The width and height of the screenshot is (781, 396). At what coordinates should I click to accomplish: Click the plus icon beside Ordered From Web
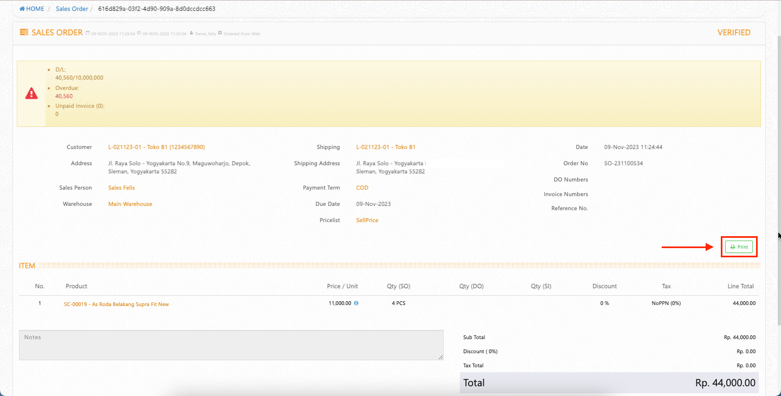[220, 34]
